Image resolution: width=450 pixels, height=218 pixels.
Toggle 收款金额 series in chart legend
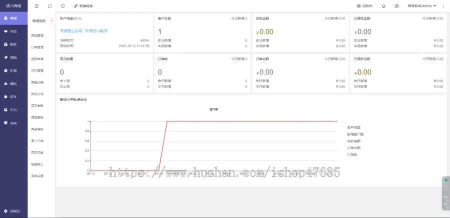pos(353,141)
